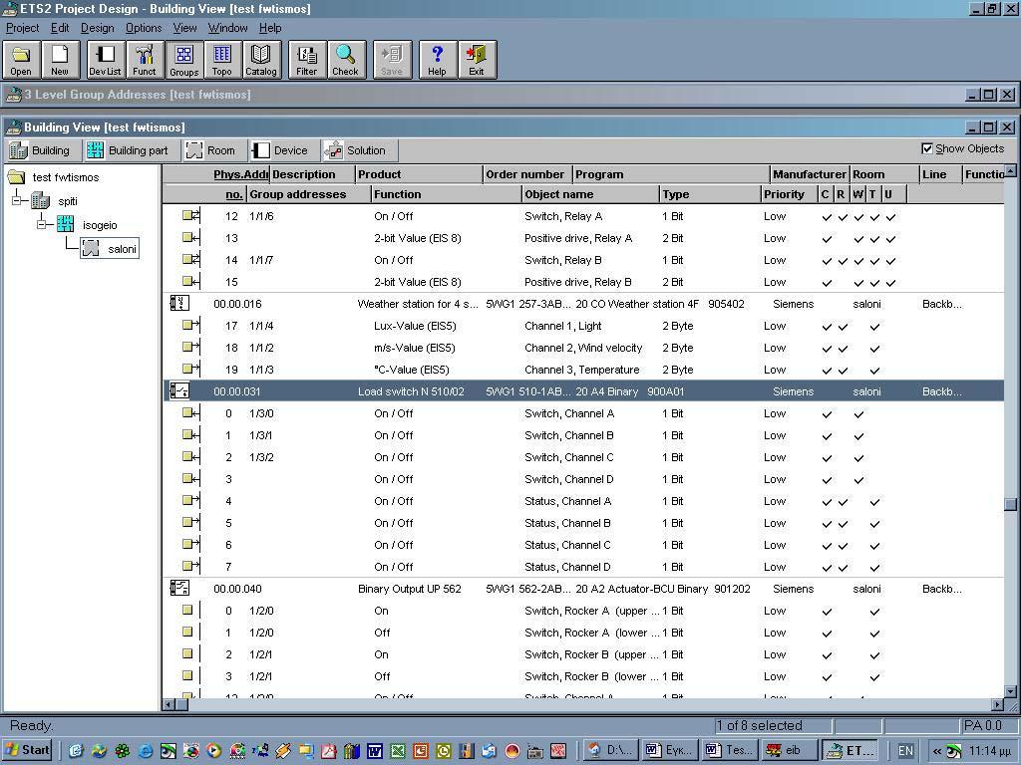Screen dimensions: 1021x765
Task: Select the Load switch N 510/02 device icon
Action: [x=179, y=390]
